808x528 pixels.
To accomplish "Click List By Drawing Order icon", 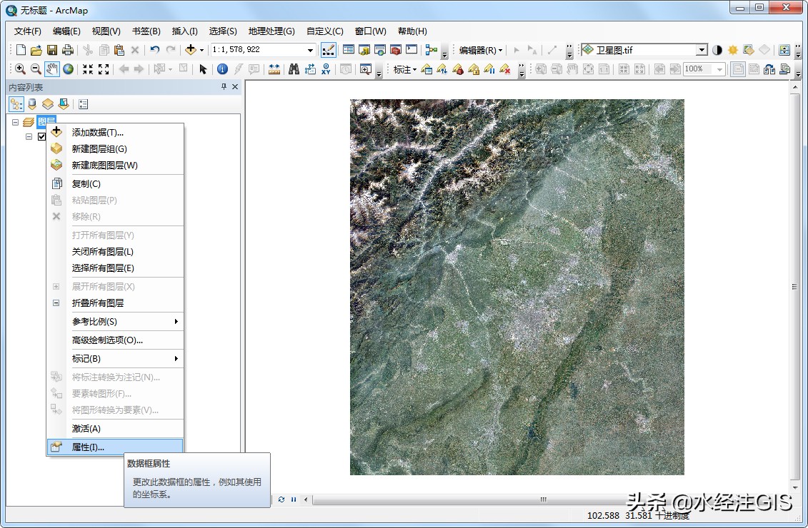I will tap(16, 104).
